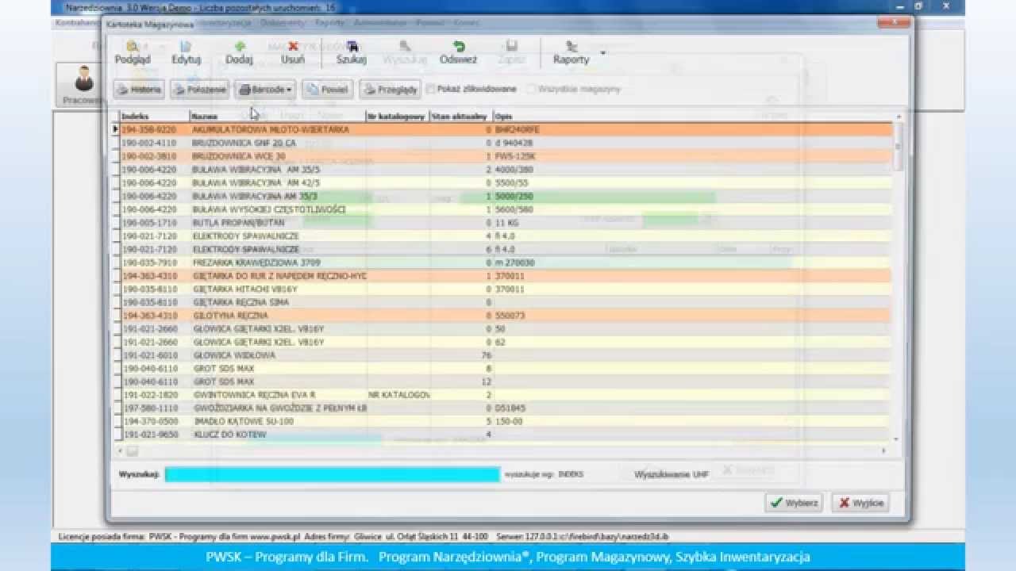Expand the arrow next to Raporty
Viewport: 1016px width, 571px height.
[x=602, y=53]
